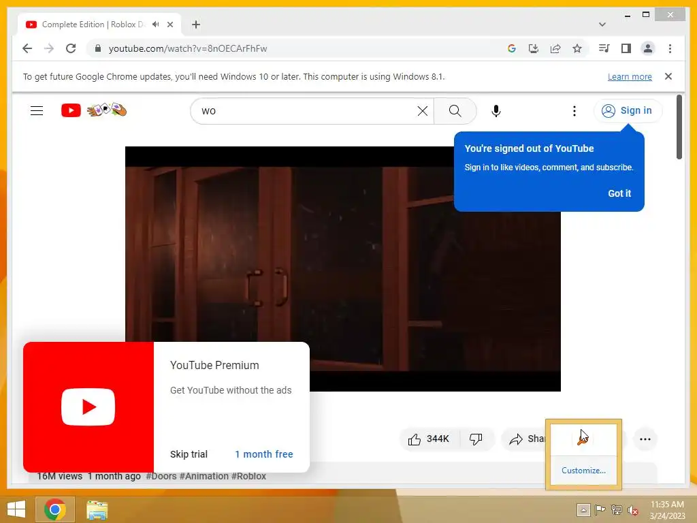Open more actions ellipsis under the video
The height and width of the screenshot is (523, 697).
[645, 439]
